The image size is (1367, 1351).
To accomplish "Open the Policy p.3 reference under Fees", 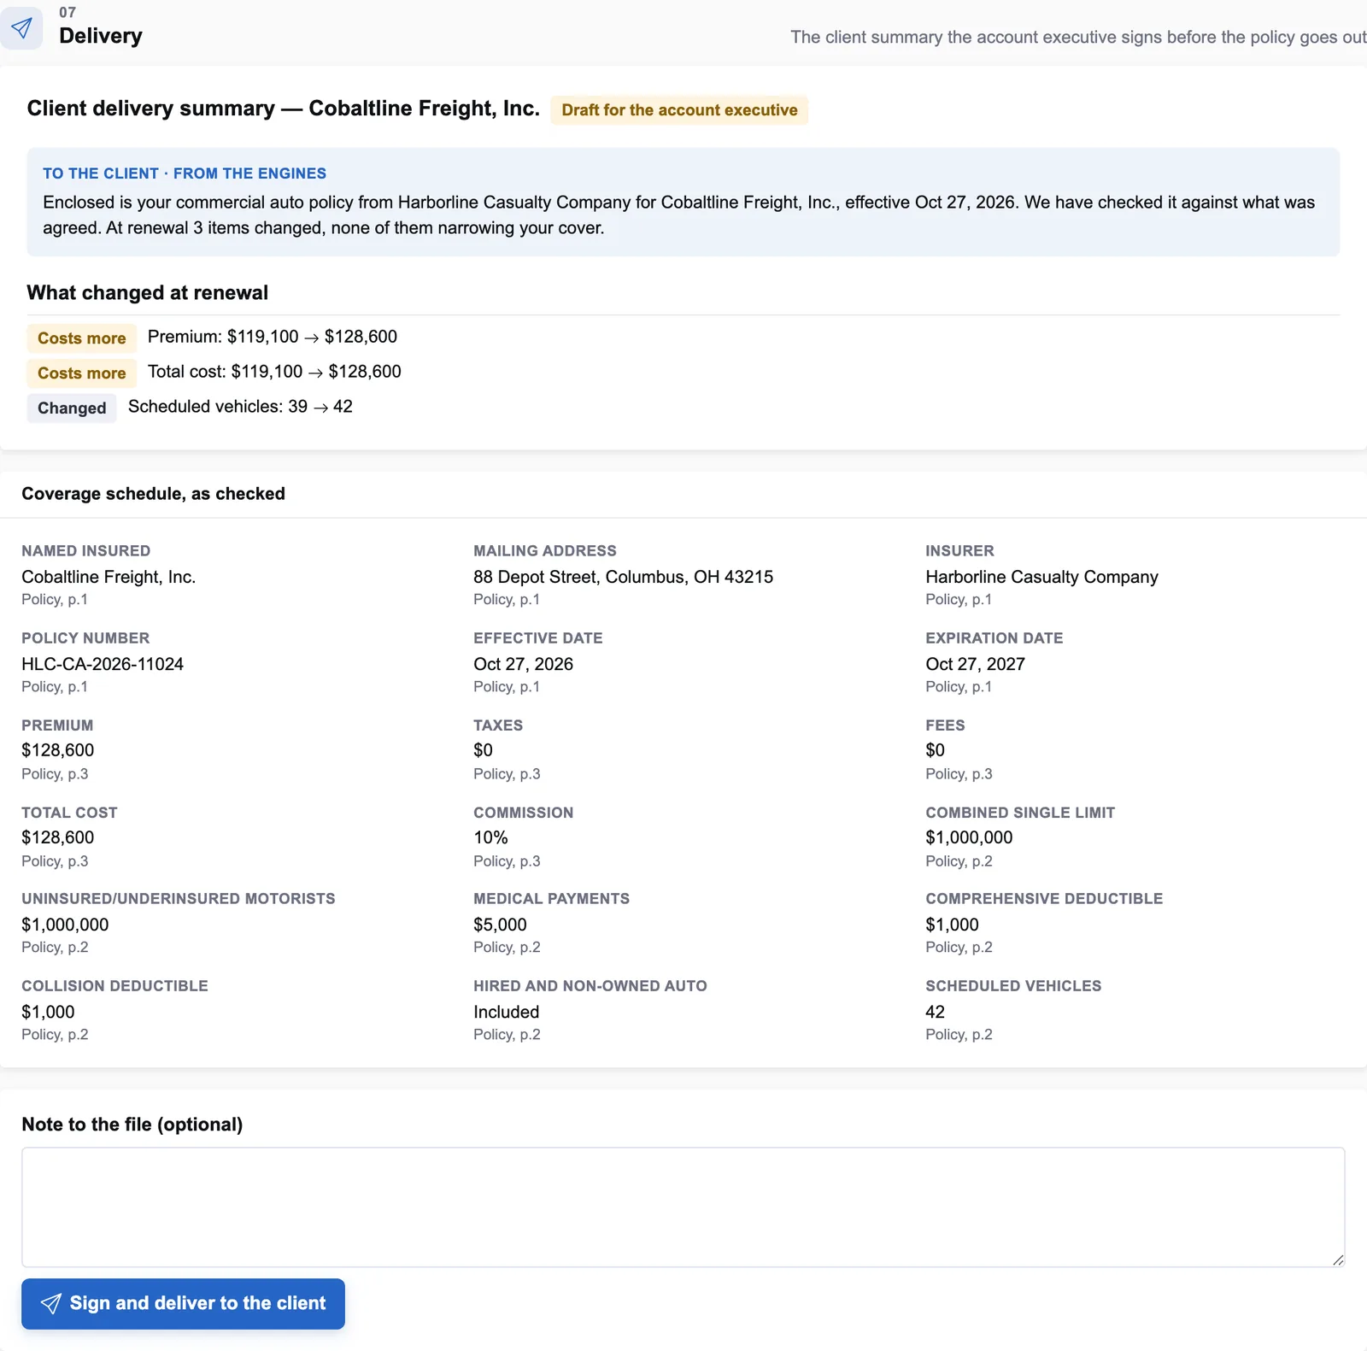I will [959, 774].
